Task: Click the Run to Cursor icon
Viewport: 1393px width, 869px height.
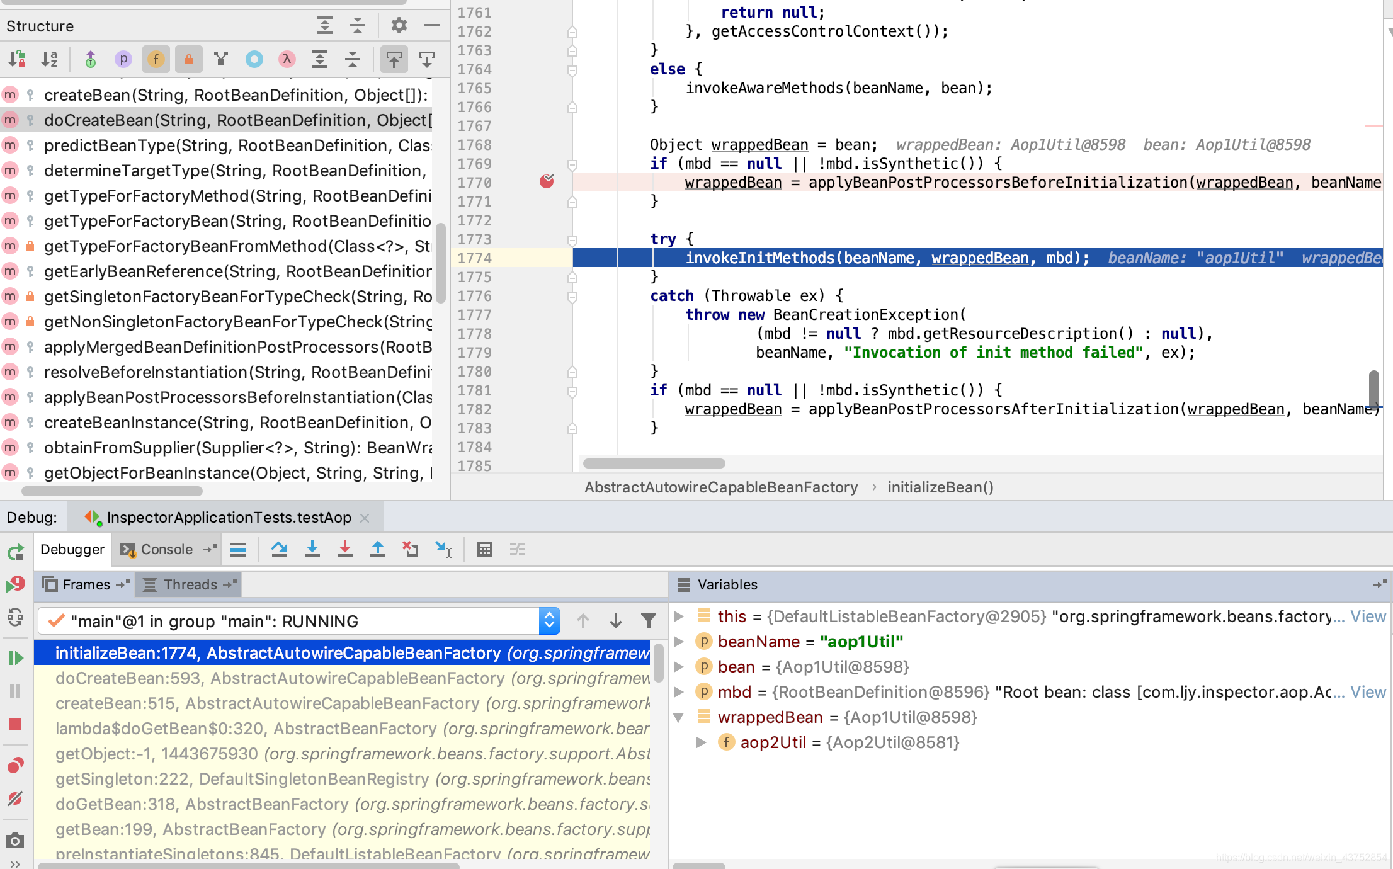Action: tap(443, 549)
